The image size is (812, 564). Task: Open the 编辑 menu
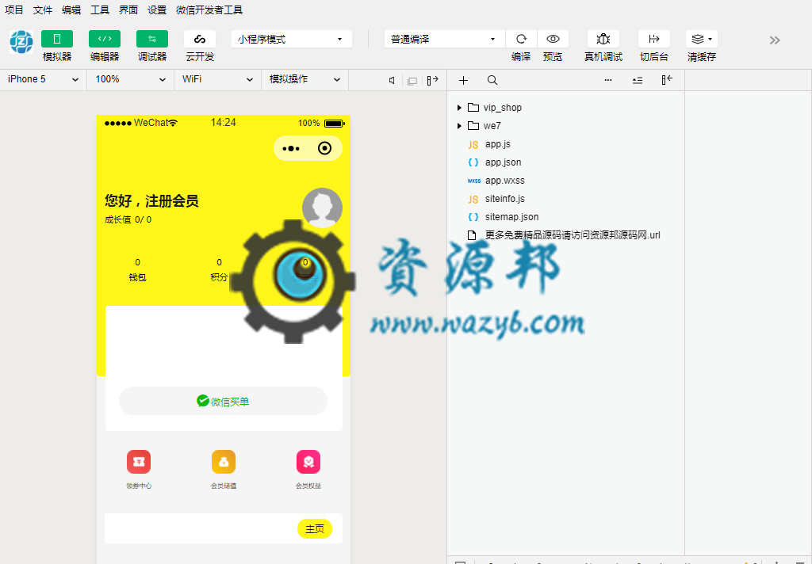pyautogui.click(x=71, y=10)
